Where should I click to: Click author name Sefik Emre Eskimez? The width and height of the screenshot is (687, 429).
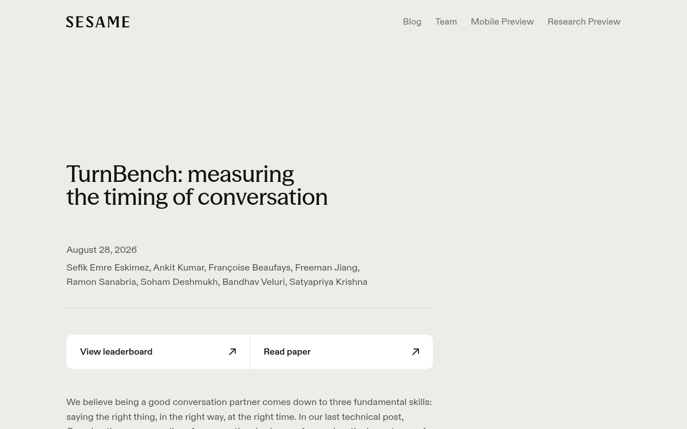(108, 268)
